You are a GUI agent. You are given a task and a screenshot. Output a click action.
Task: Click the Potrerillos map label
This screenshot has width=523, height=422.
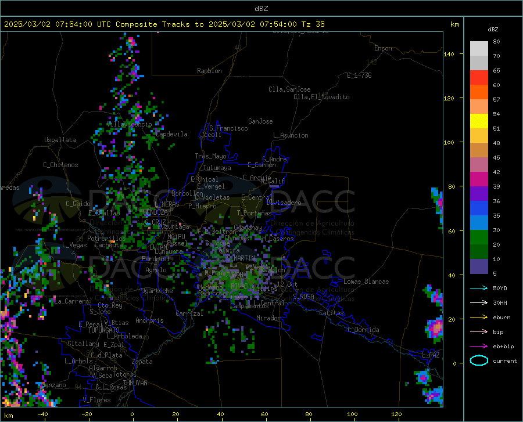(106, 239)
